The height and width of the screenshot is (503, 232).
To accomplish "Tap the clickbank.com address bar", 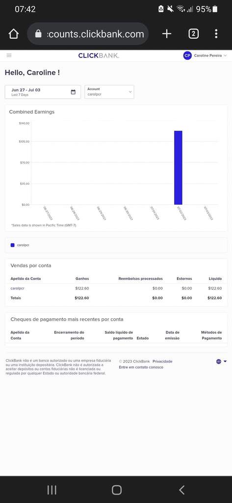I will tap(88, 34).
